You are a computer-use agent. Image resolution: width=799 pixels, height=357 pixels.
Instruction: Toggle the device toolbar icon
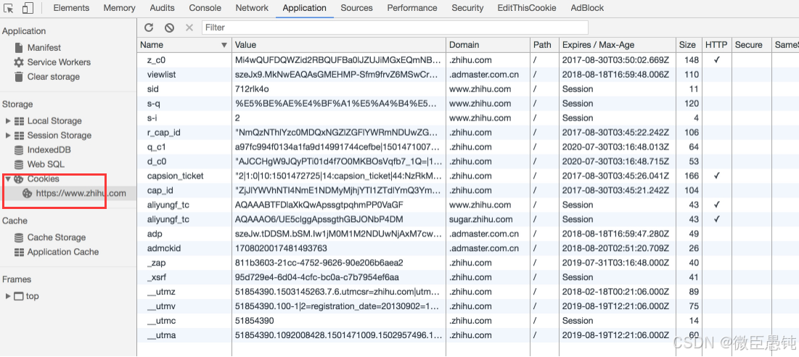point(28,8)
